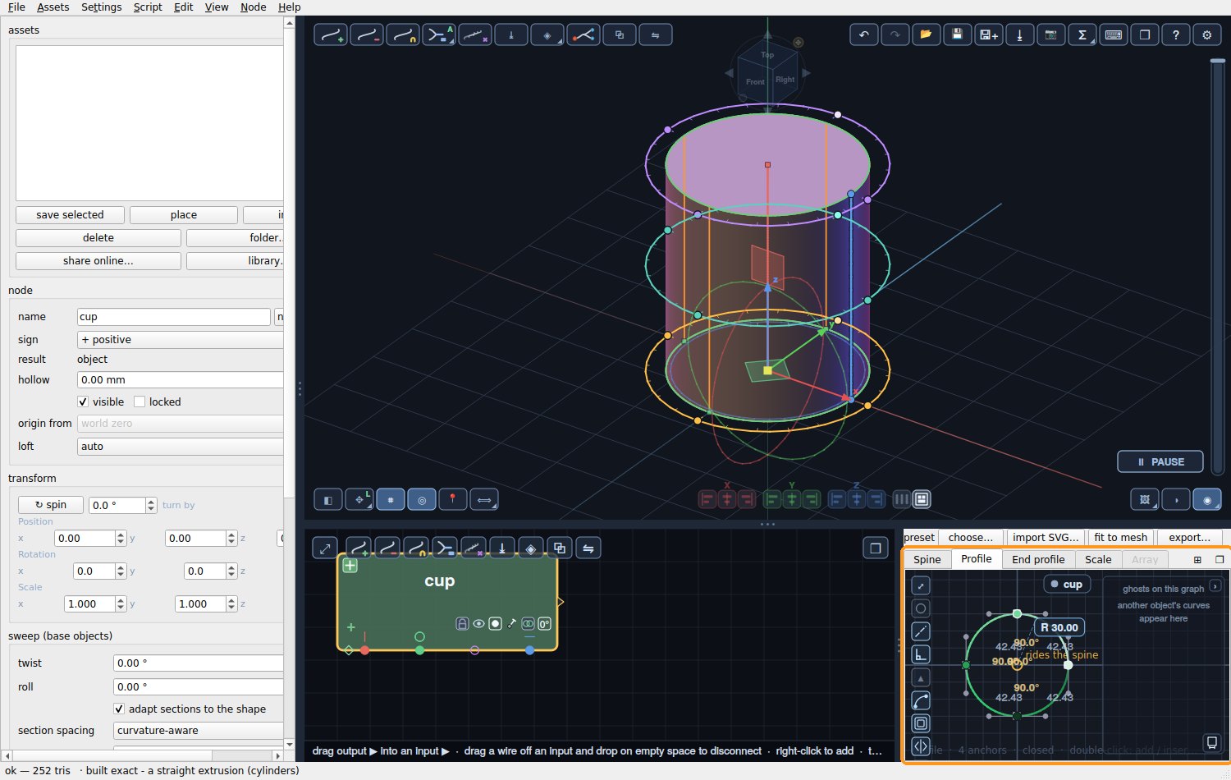Click the sigma icon in top toolbar
Image resolution: width=1231 pixels, height=780 pixels.
(x=1082, y=34)
